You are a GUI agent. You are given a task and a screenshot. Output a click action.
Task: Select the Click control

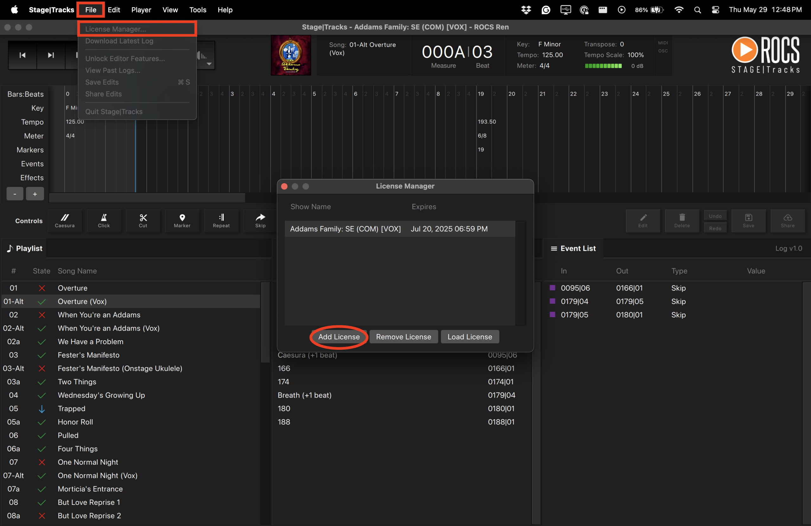coord(104,221)
